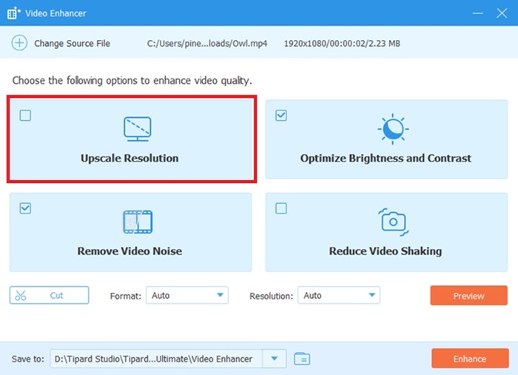518x375 pixels.
Task: Click the Change Source File label
Action: click(72, 44)
